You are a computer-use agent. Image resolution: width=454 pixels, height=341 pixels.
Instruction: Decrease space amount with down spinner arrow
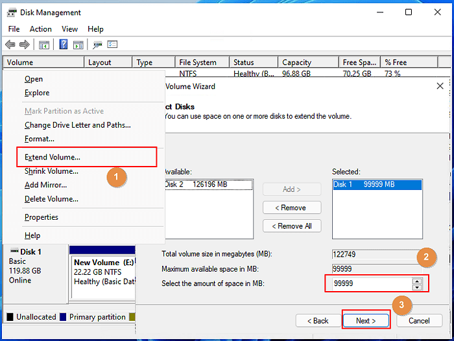pyautogui.click(x=417, y=287)
